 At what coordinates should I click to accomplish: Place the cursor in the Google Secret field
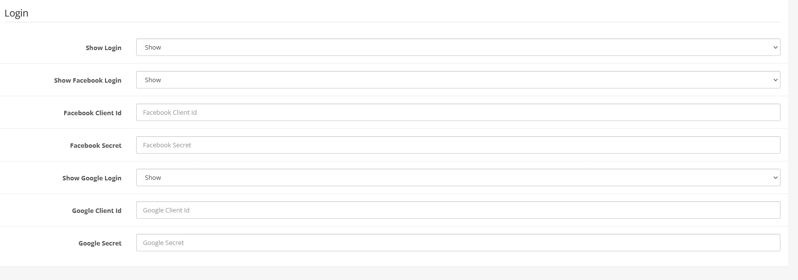point(458,243)
